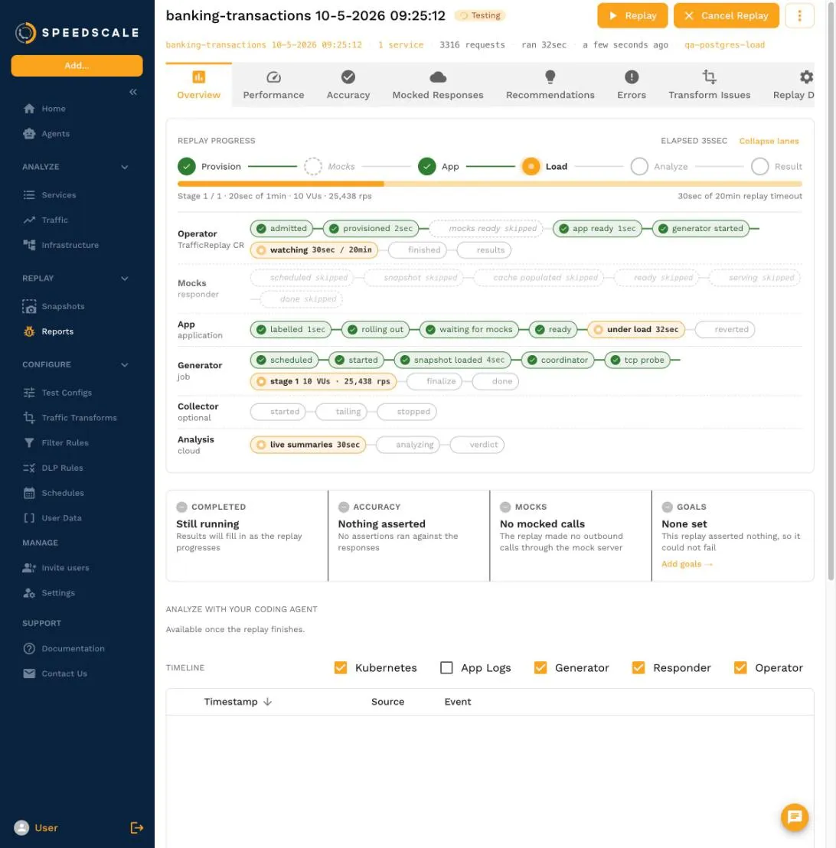The height and width of the screenshot is (848, 836).
Task: Collapse the sidebar with the double-chevron icon
Action: 133,92
